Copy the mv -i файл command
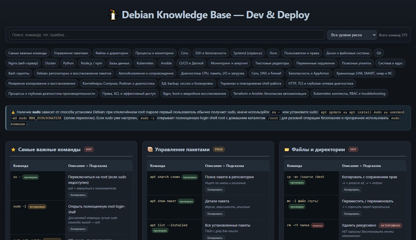This screenshot has height=240, width=416. [352, 214]
